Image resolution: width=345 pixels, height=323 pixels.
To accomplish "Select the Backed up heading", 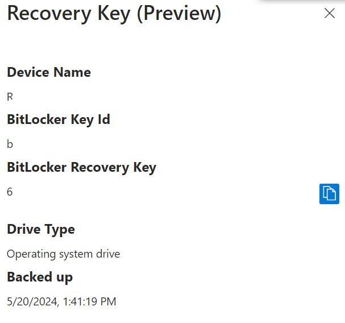I will [40, 277].
